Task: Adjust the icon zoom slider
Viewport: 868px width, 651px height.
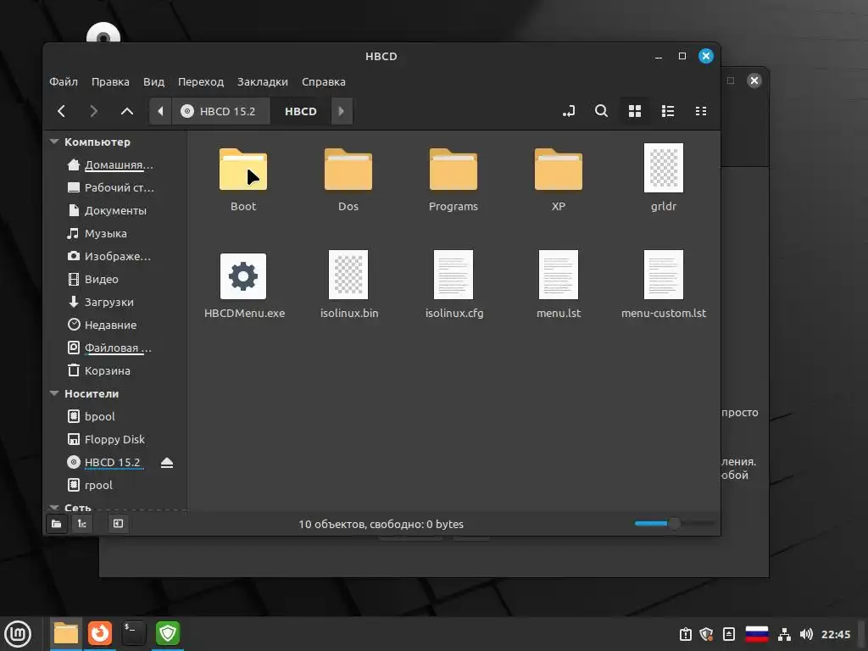Action: pos(674,524)
